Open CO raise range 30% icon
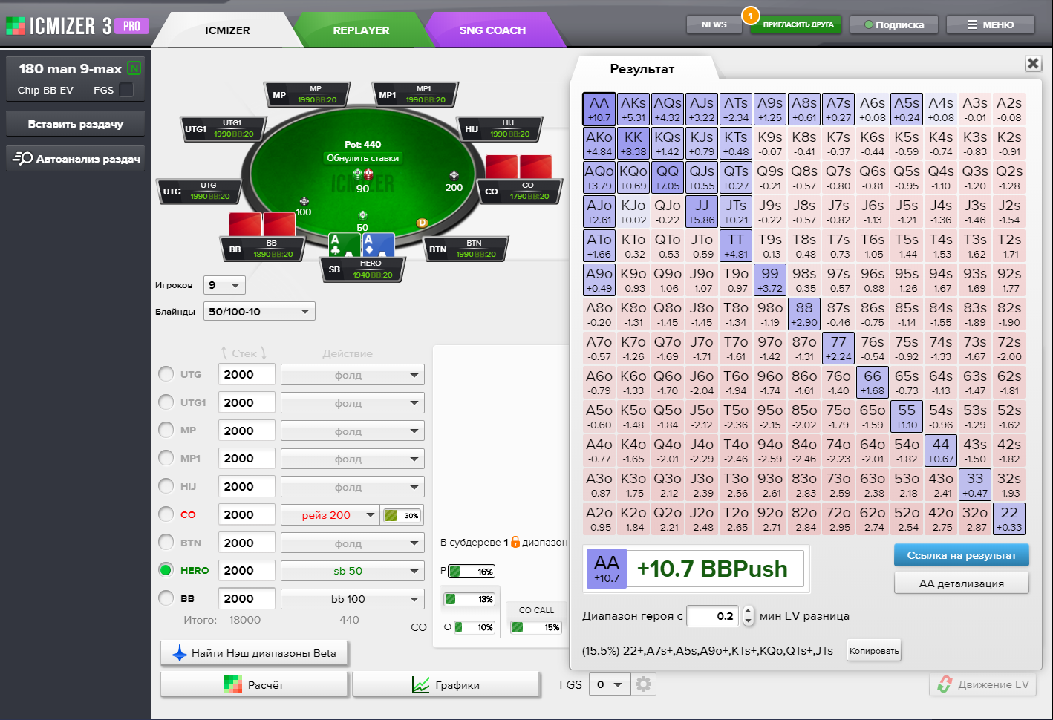The height and width of the screenshot is (720, 1053). [402, 515]
